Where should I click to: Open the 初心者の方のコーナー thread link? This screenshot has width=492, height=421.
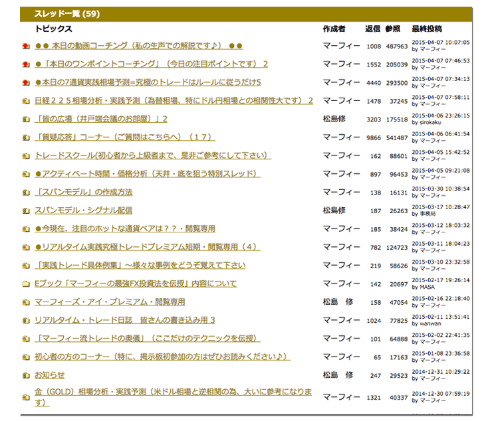pyautogui.click(x=162, y=357)
